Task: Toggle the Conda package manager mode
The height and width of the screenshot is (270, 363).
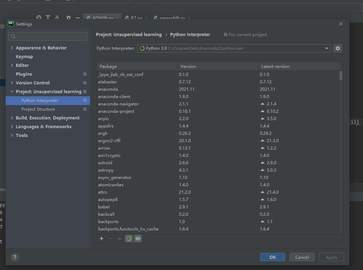Action: pyautogui.click(x=128, y=238)
